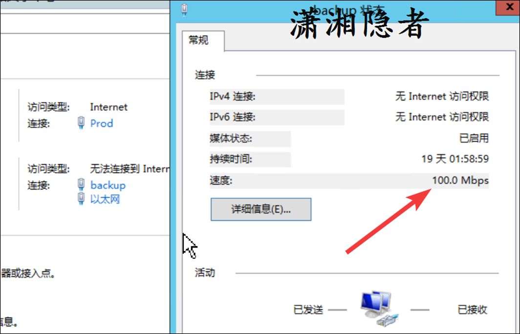
Task: Click the 已接收 activity label
Action: [x=473, y=310]
